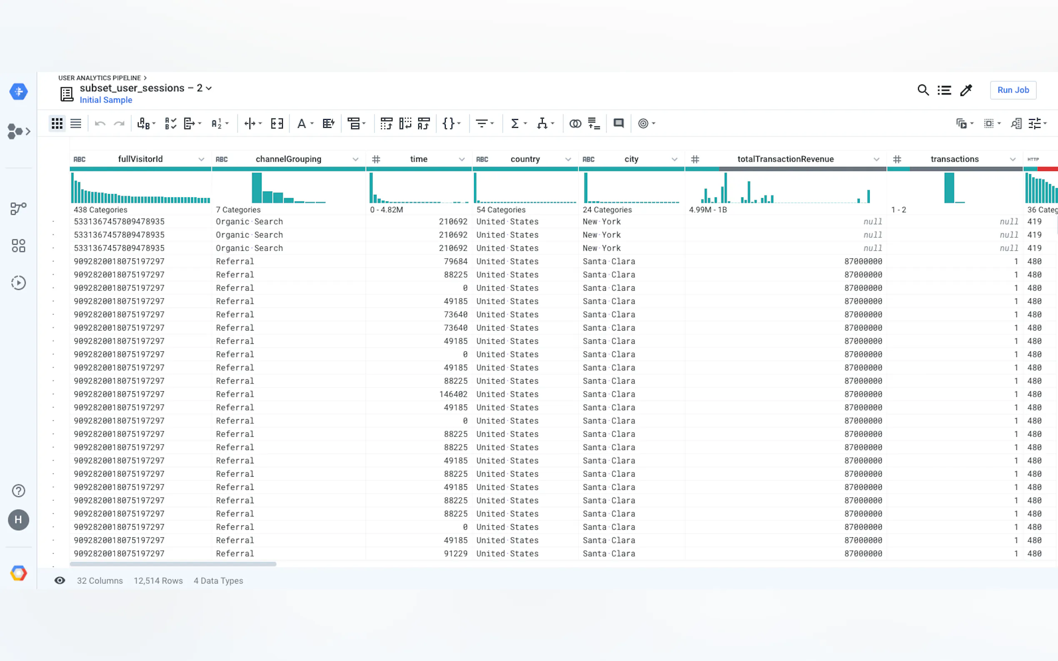Open the sigma aggregate functions dropdown
The image size is (1058, 661).
point(519,124)
